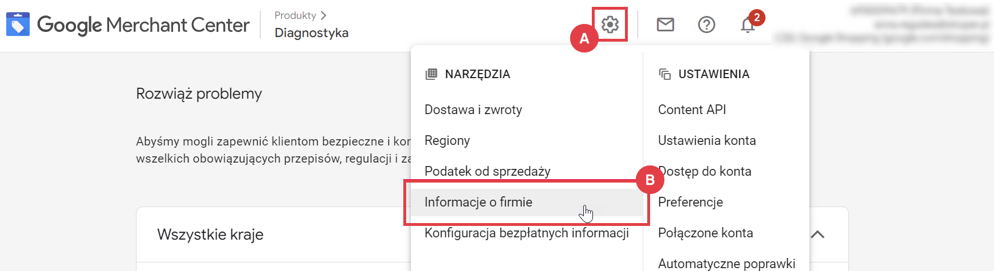Viewport: 994px width, 271px height.
Task: Open Konfiguracja bezpłatnych informacji
Action: tap(526, 233)
